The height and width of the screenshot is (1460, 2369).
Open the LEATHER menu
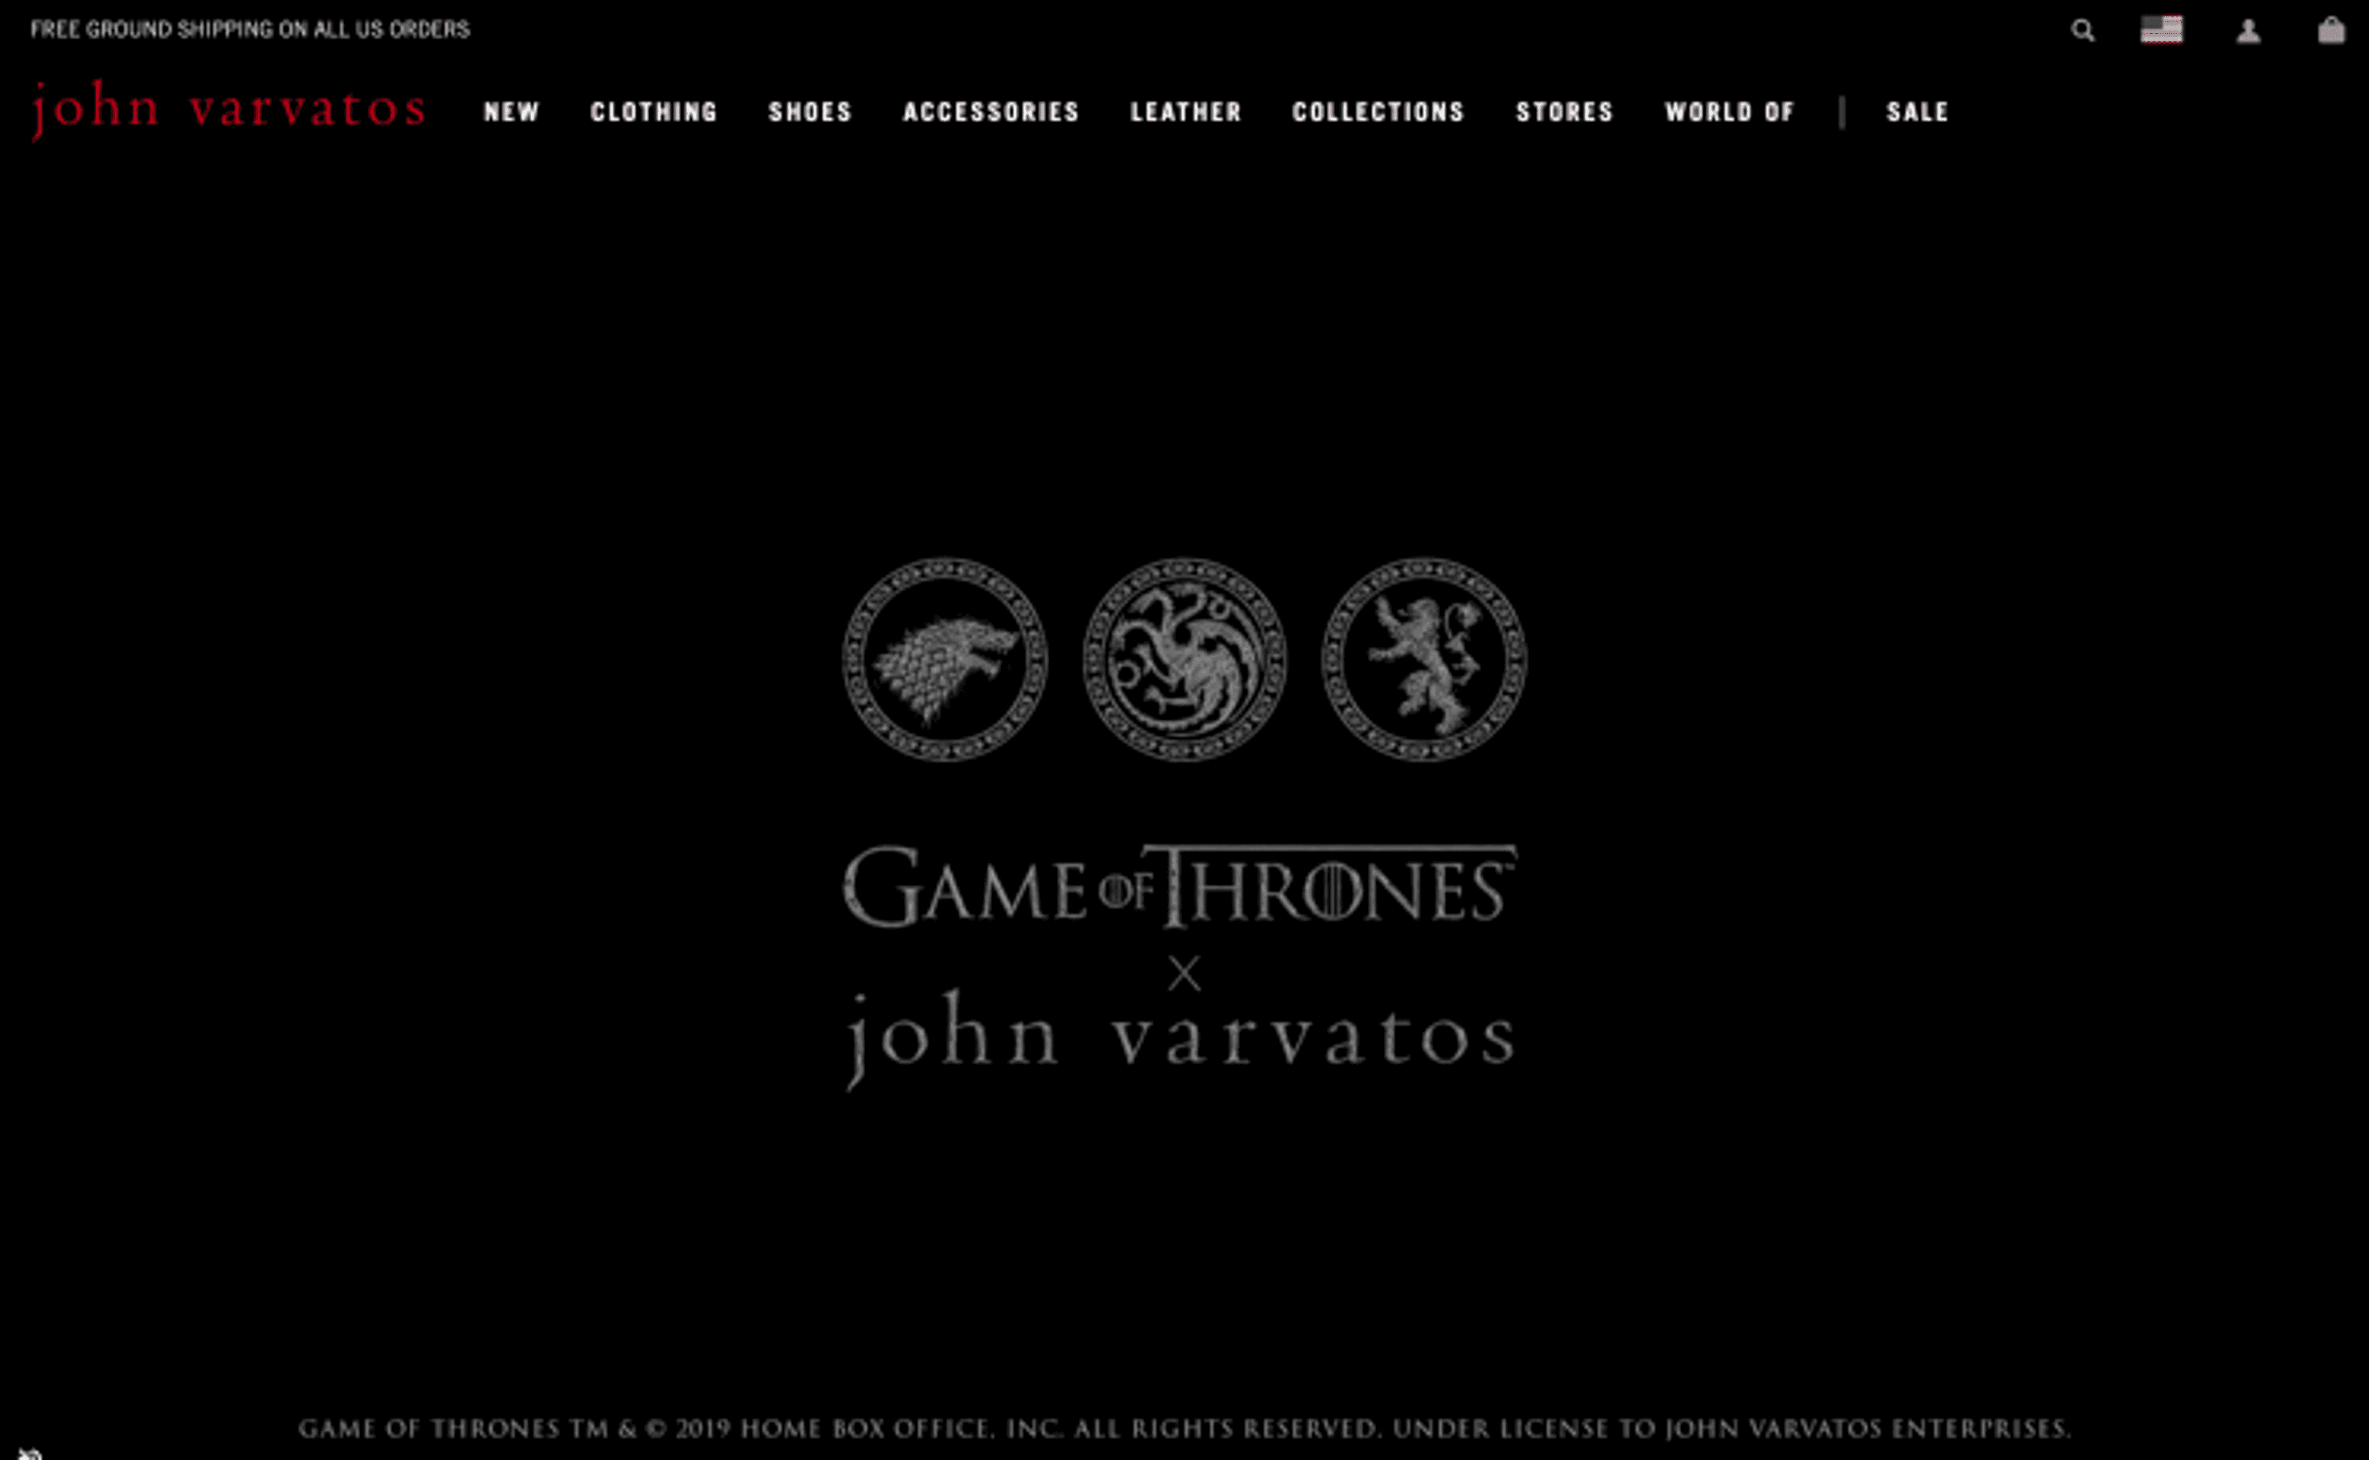coord(1186,112)
